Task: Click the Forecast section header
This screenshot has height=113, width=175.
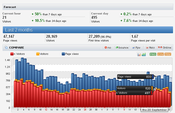Action: (88, 7)
